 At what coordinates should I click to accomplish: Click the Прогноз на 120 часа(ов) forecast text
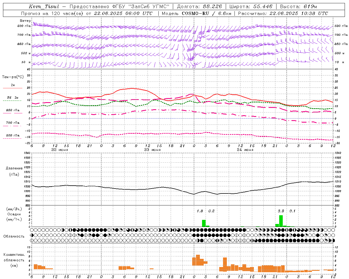(x=53, y=13)
